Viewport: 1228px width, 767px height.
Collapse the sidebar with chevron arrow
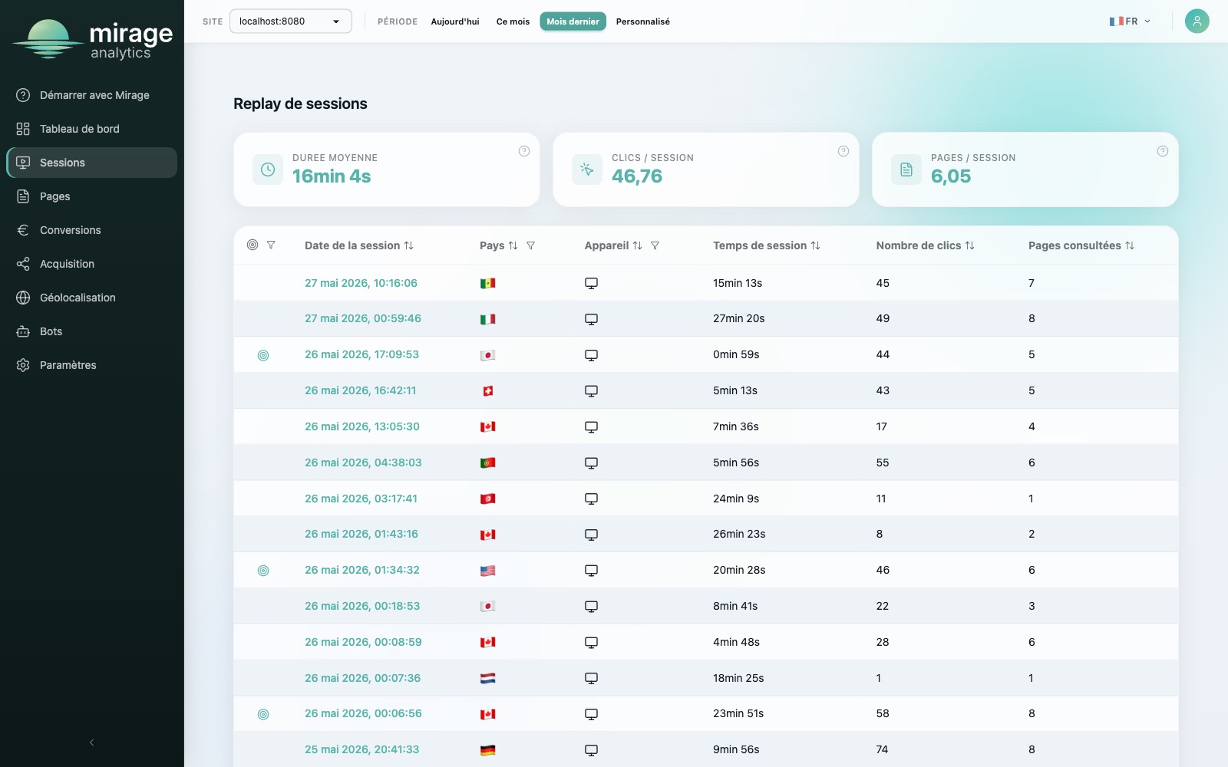pyautogui.click(x=91, y=742)
